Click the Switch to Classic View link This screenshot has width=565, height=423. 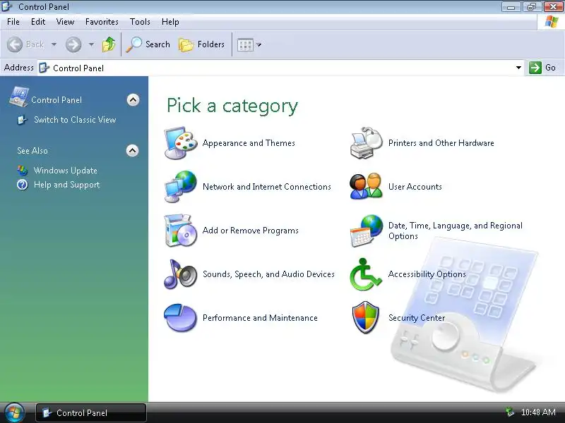pyautogui.click(x=75, y=120)
